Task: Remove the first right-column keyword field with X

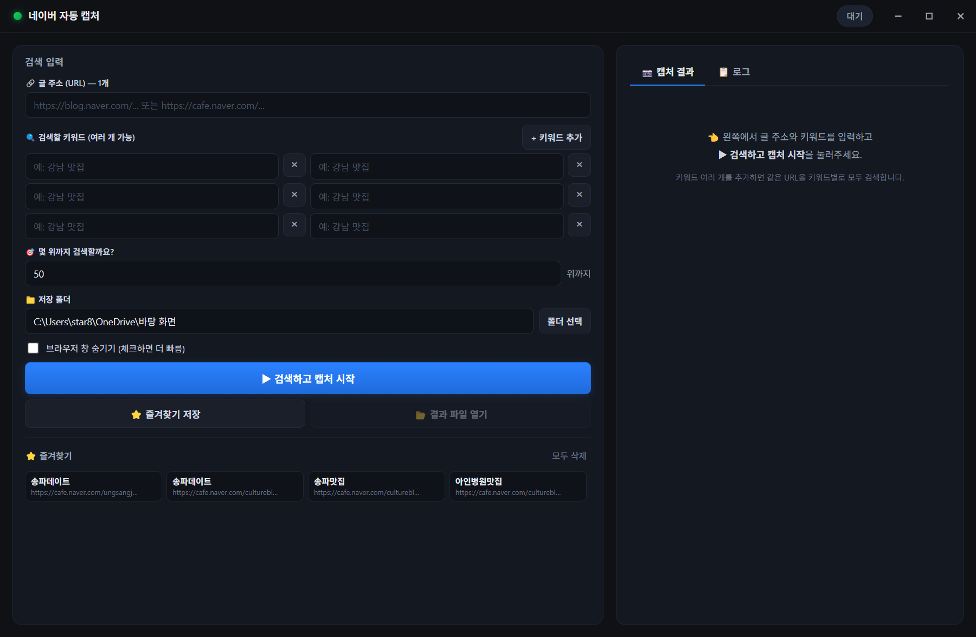Action: (579, 165)
